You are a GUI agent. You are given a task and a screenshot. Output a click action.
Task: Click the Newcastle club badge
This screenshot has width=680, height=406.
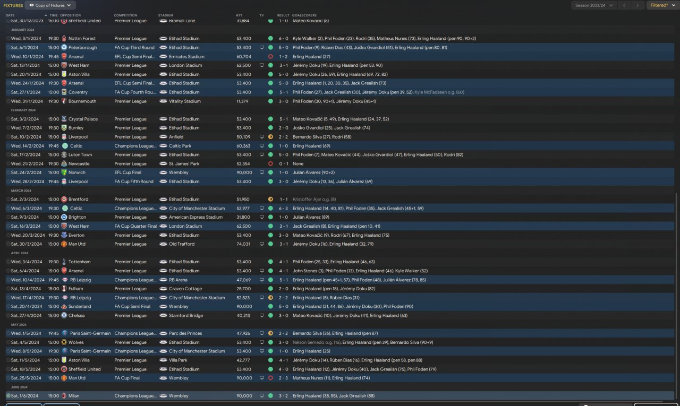pos(64,164)
